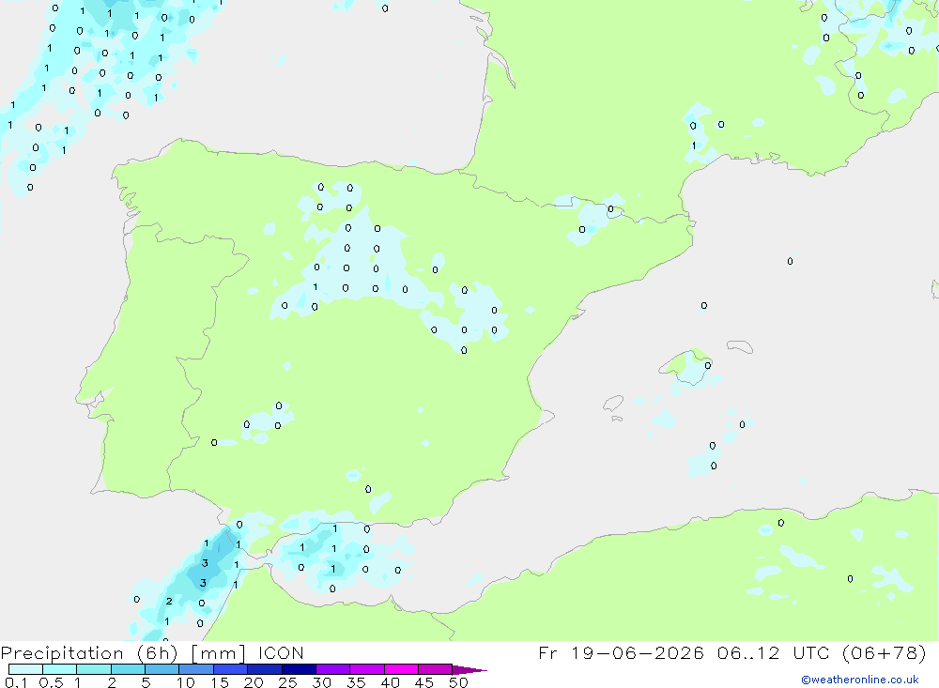Click the "50" legend label

(x=458, y=682)
